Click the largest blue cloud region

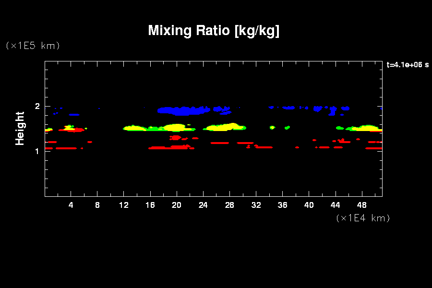[182, 111]
